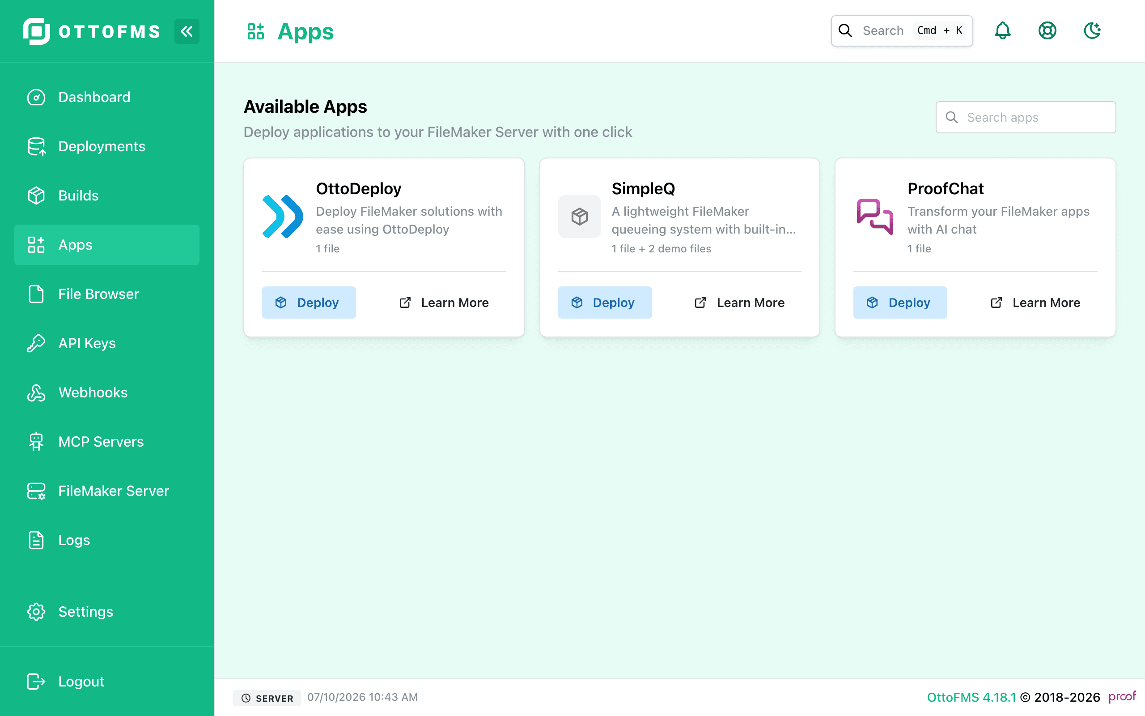Click the OttoFMS logo icon
Viewport: 1145px width, 716px height.
point(36,31)
